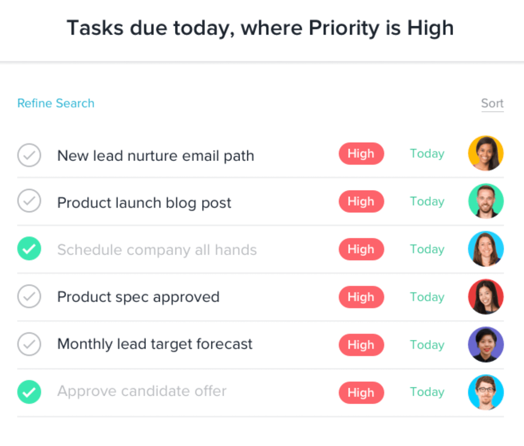Open assignee avatar for Schedule company all hands
Image resolution: width=524 pixels, height=446 pixels.
coord(486,249)
